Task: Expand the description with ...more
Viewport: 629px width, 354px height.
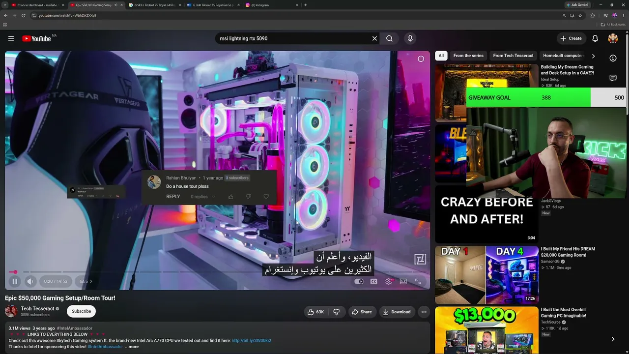Action: pos(132,347)
